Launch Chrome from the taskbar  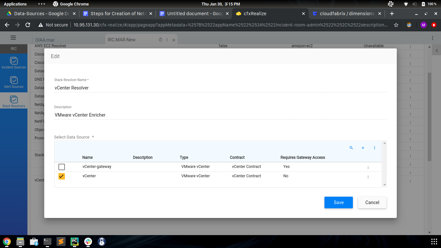[7, 242]
